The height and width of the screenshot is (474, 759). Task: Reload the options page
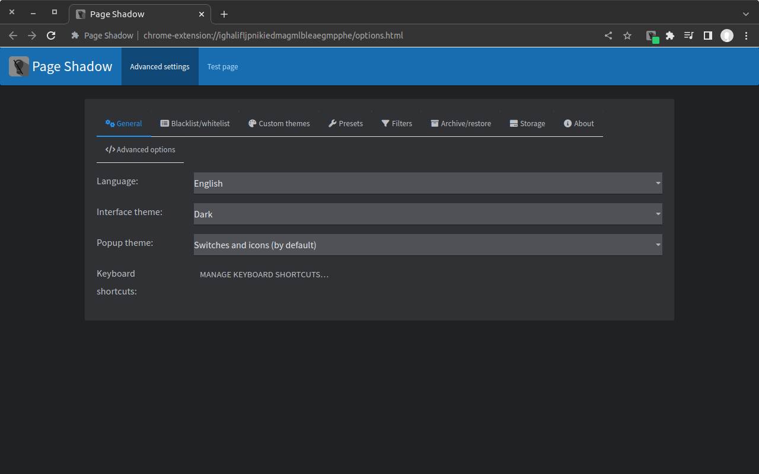coord(51,36)
